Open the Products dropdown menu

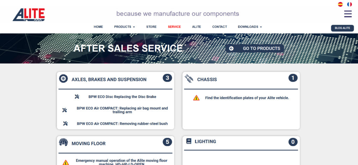tap(124, 27)
